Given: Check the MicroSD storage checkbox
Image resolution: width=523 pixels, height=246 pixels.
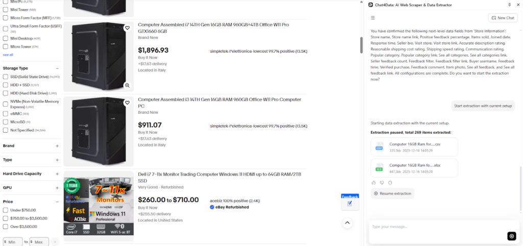Looking at the screenshot, I should 5,122.
